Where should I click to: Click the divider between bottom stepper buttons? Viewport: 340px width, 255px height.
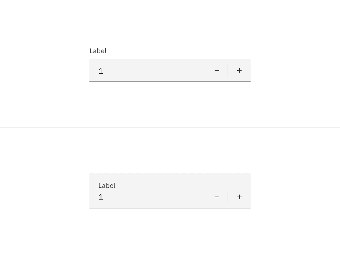(x=228, y=197)
